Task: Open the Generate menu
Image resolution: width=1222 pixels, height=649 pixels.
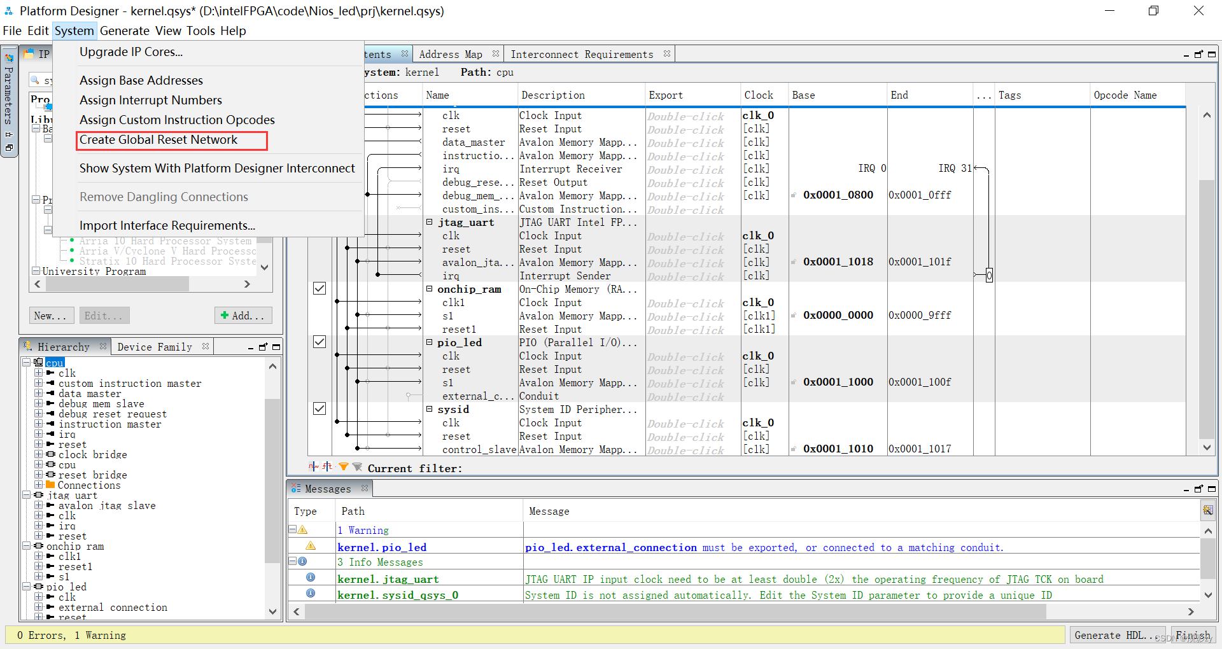Action: [125, 31]
